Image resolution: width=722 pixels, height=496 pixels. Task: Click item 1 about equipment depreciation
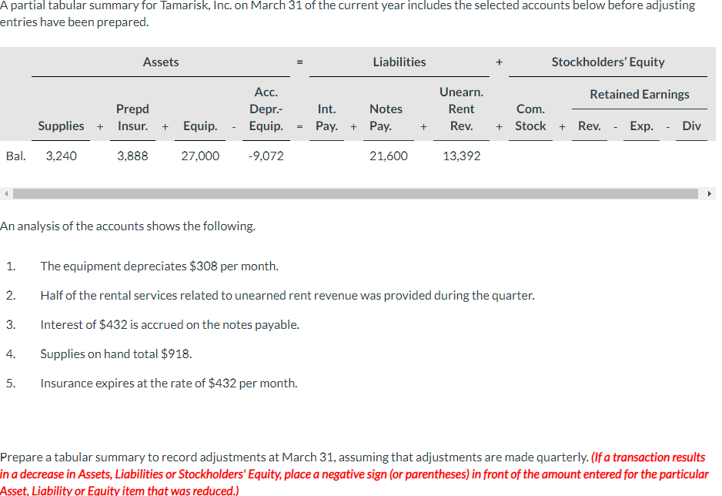pyautogui.click(x=160, y=266)
